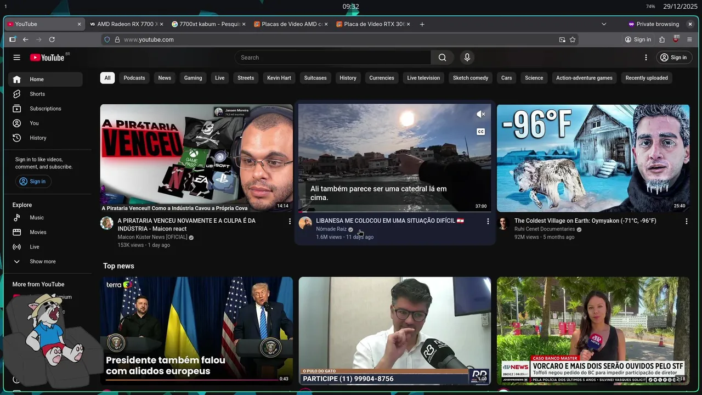The image size is (702, 395).
Task: Open browser extensions puzzle icon
Action: click(x=662, y=39)
